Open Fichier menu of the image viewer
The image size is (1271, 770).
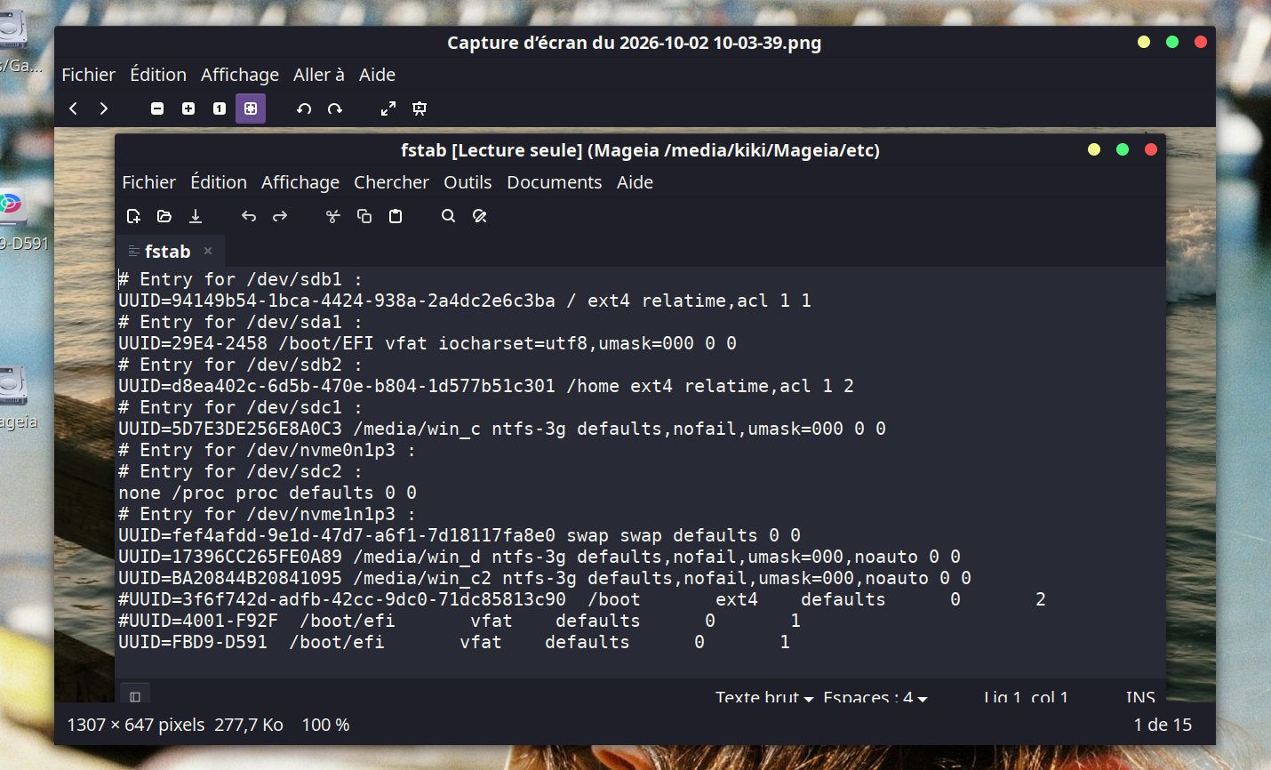pos(88,75)
